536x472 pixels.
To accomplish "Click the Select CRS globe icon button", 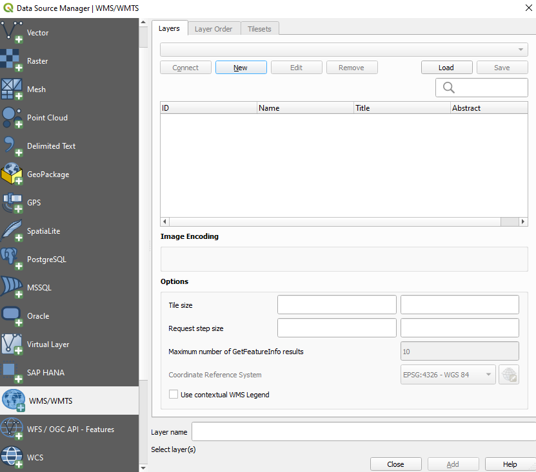I will click(508, 375).
